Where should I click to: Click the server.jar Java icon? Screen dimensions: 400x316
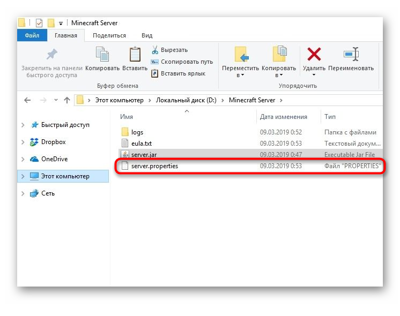125,154
